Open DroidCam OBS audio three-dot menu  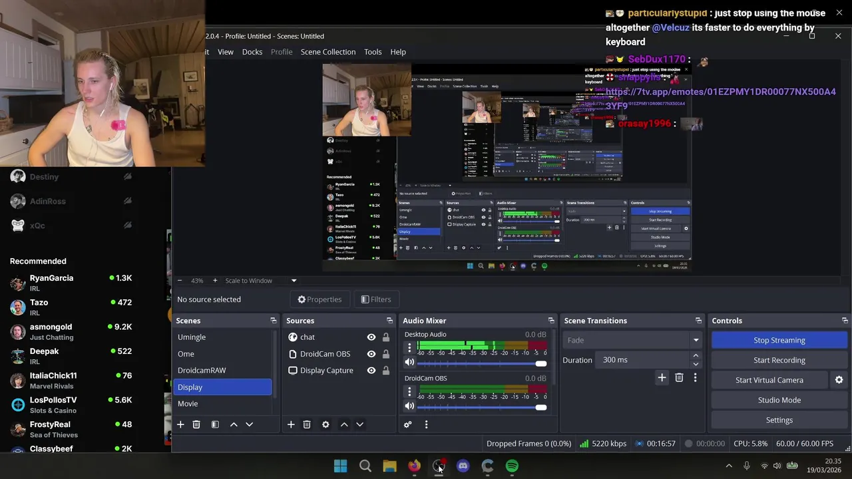(409, 392)
